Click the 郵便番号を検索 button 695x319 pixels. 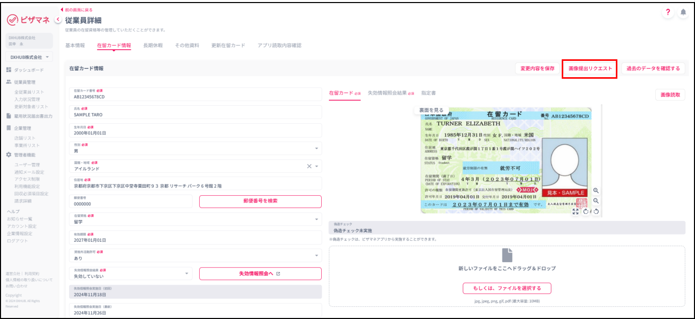[x=260, y=201]
